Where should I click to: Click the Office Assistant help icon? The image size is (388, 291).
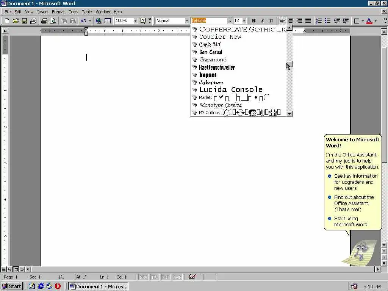[143, 21]
